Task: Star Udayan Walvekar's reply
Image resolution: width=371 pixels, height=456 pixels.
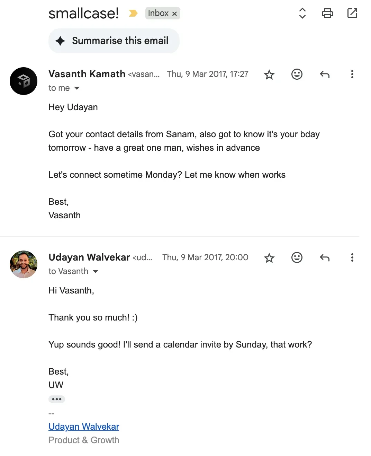Action: click(269, 258)
